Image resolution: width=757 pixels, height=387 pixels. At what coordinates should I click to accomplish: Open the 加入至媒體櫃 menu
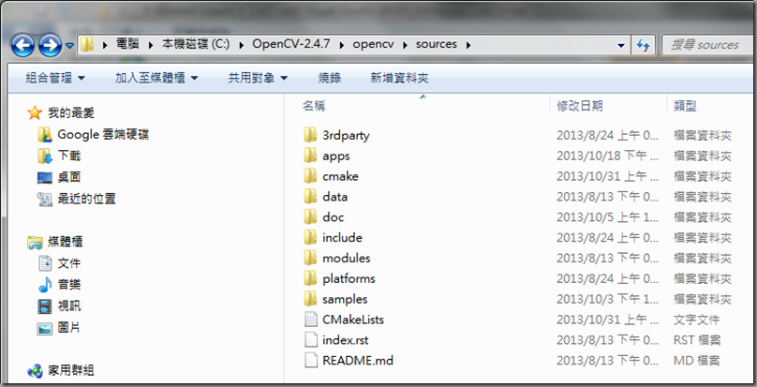(156, 78)
